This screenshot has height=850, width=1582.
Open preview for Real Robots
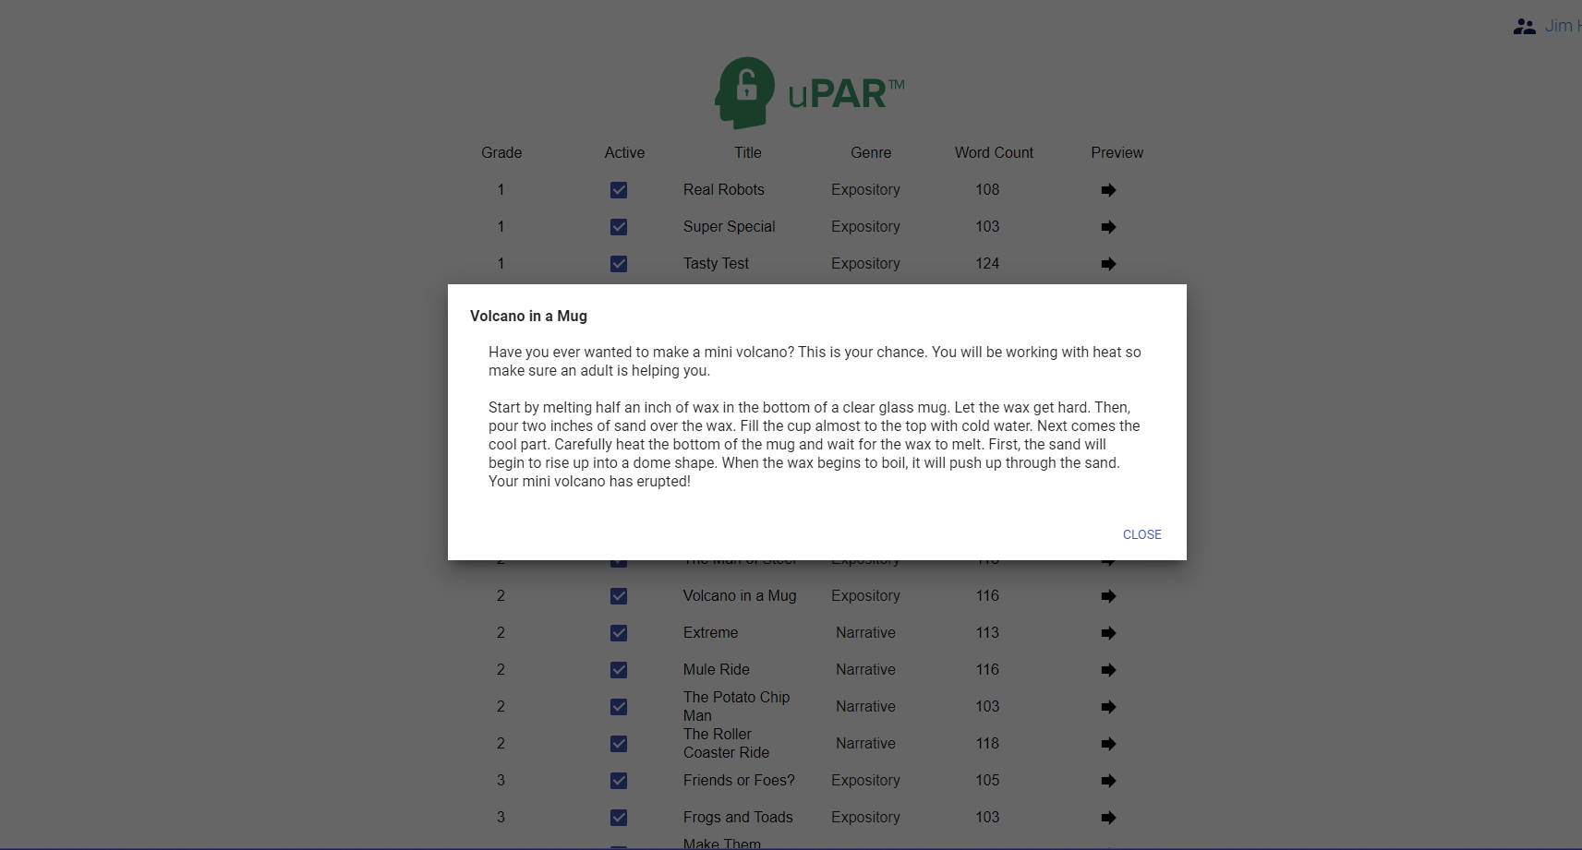(1107, 190)
